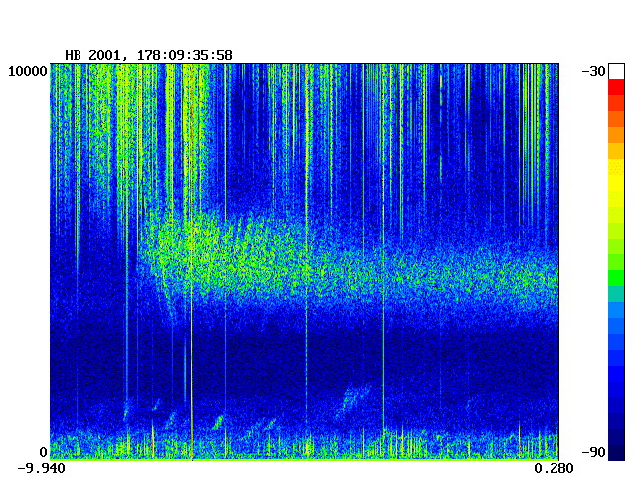
Task: Click the plot title HB 2001 timestamp
Action: pyautogui.click(x=148, y=54)
